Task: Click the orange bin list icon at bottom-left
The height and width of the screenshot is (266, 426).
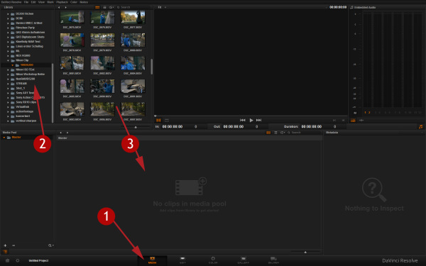Action: 5,252
